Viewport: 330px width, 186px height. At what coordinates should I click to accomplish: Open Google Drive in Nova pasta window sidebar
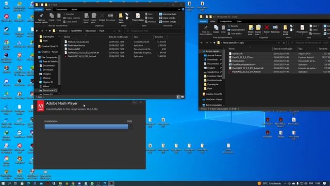(x=213, y=72)
